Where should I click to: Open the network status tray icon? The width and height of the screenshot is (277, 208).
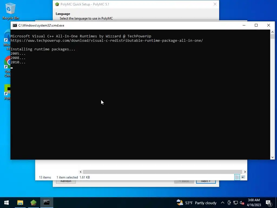[236, 203]
